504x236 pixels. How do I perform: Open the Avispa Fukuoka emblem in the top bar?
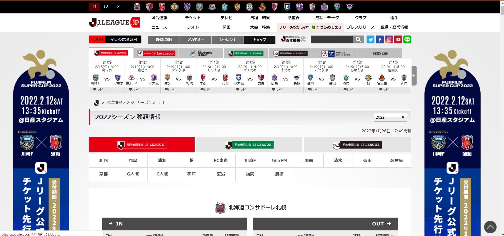click(337, 7)
